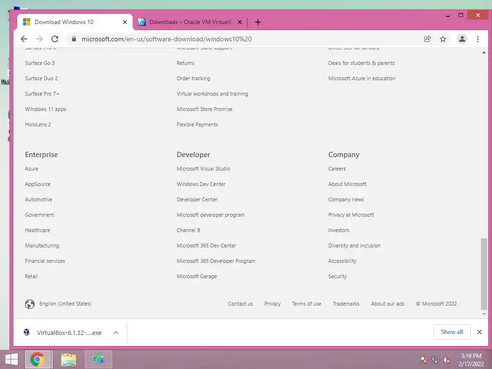
Task: Click the network tray icon
Action: point(435,359)
